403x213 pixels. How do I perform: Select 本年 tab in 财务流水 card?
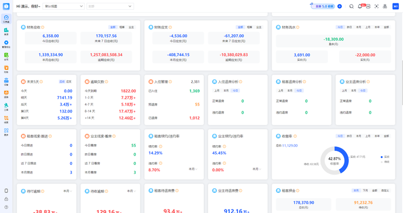click(x=377, y=27)
